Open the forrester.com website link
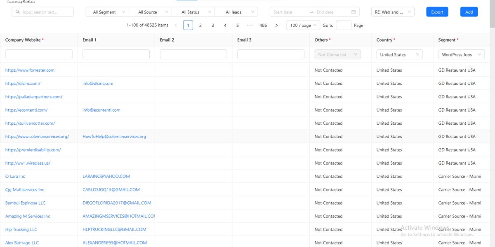495x247 pixels. point(30,70)
